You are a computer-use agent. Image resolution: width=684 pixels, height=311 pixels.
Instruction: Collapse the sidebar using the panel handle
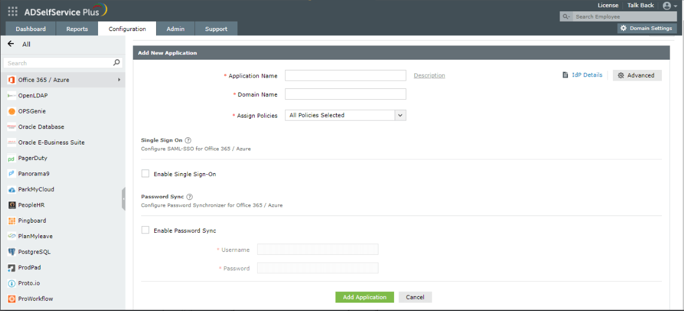coord(123,199)
